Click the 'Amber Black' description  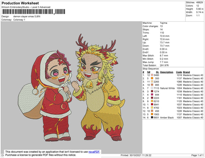(x=167, y=117)
